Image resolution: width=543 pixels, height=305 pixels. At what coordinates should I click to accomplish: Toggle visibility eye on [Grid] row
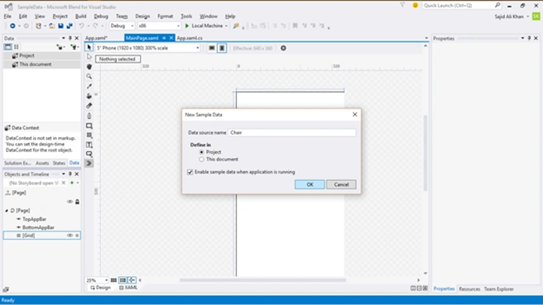tap(70, 236)
